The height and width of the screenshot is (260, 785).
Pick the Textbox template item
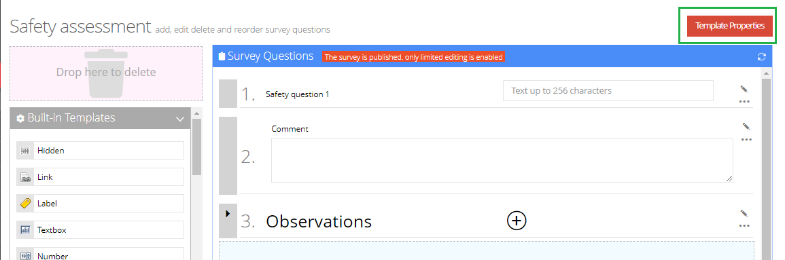pos(100,230)
